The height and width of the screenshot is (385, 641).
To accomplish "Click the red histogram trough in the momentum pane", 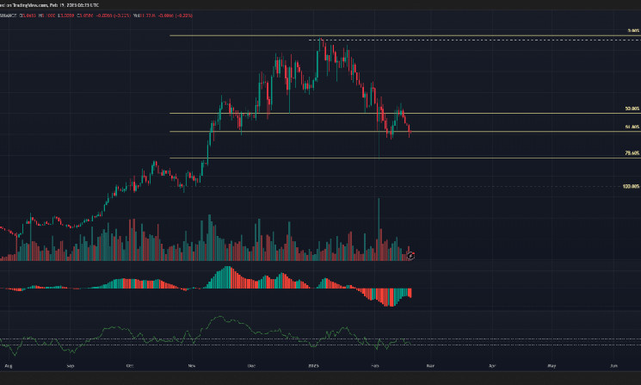I will (391, 297).
